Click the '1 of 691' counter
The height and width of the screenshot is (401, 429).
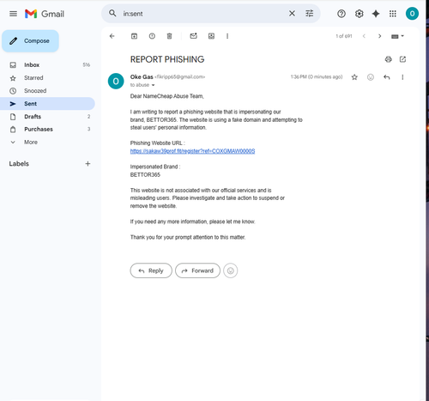point(344,36)
